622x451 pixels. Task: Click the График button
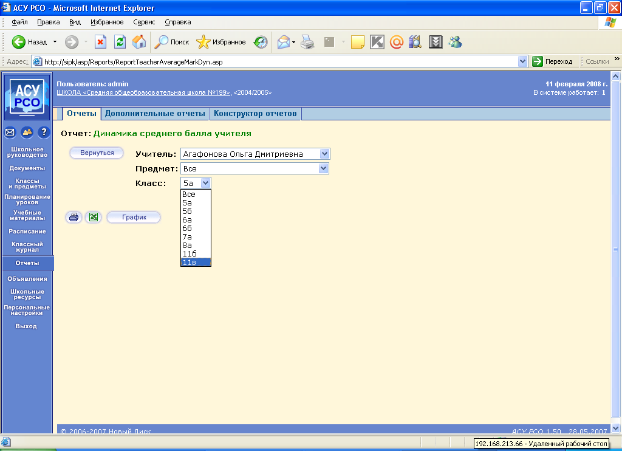[134, 217]
